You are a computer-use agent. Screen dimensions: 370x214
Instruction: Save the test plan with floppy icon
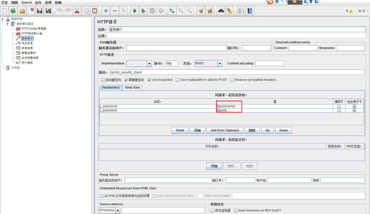tap(39, 11)
